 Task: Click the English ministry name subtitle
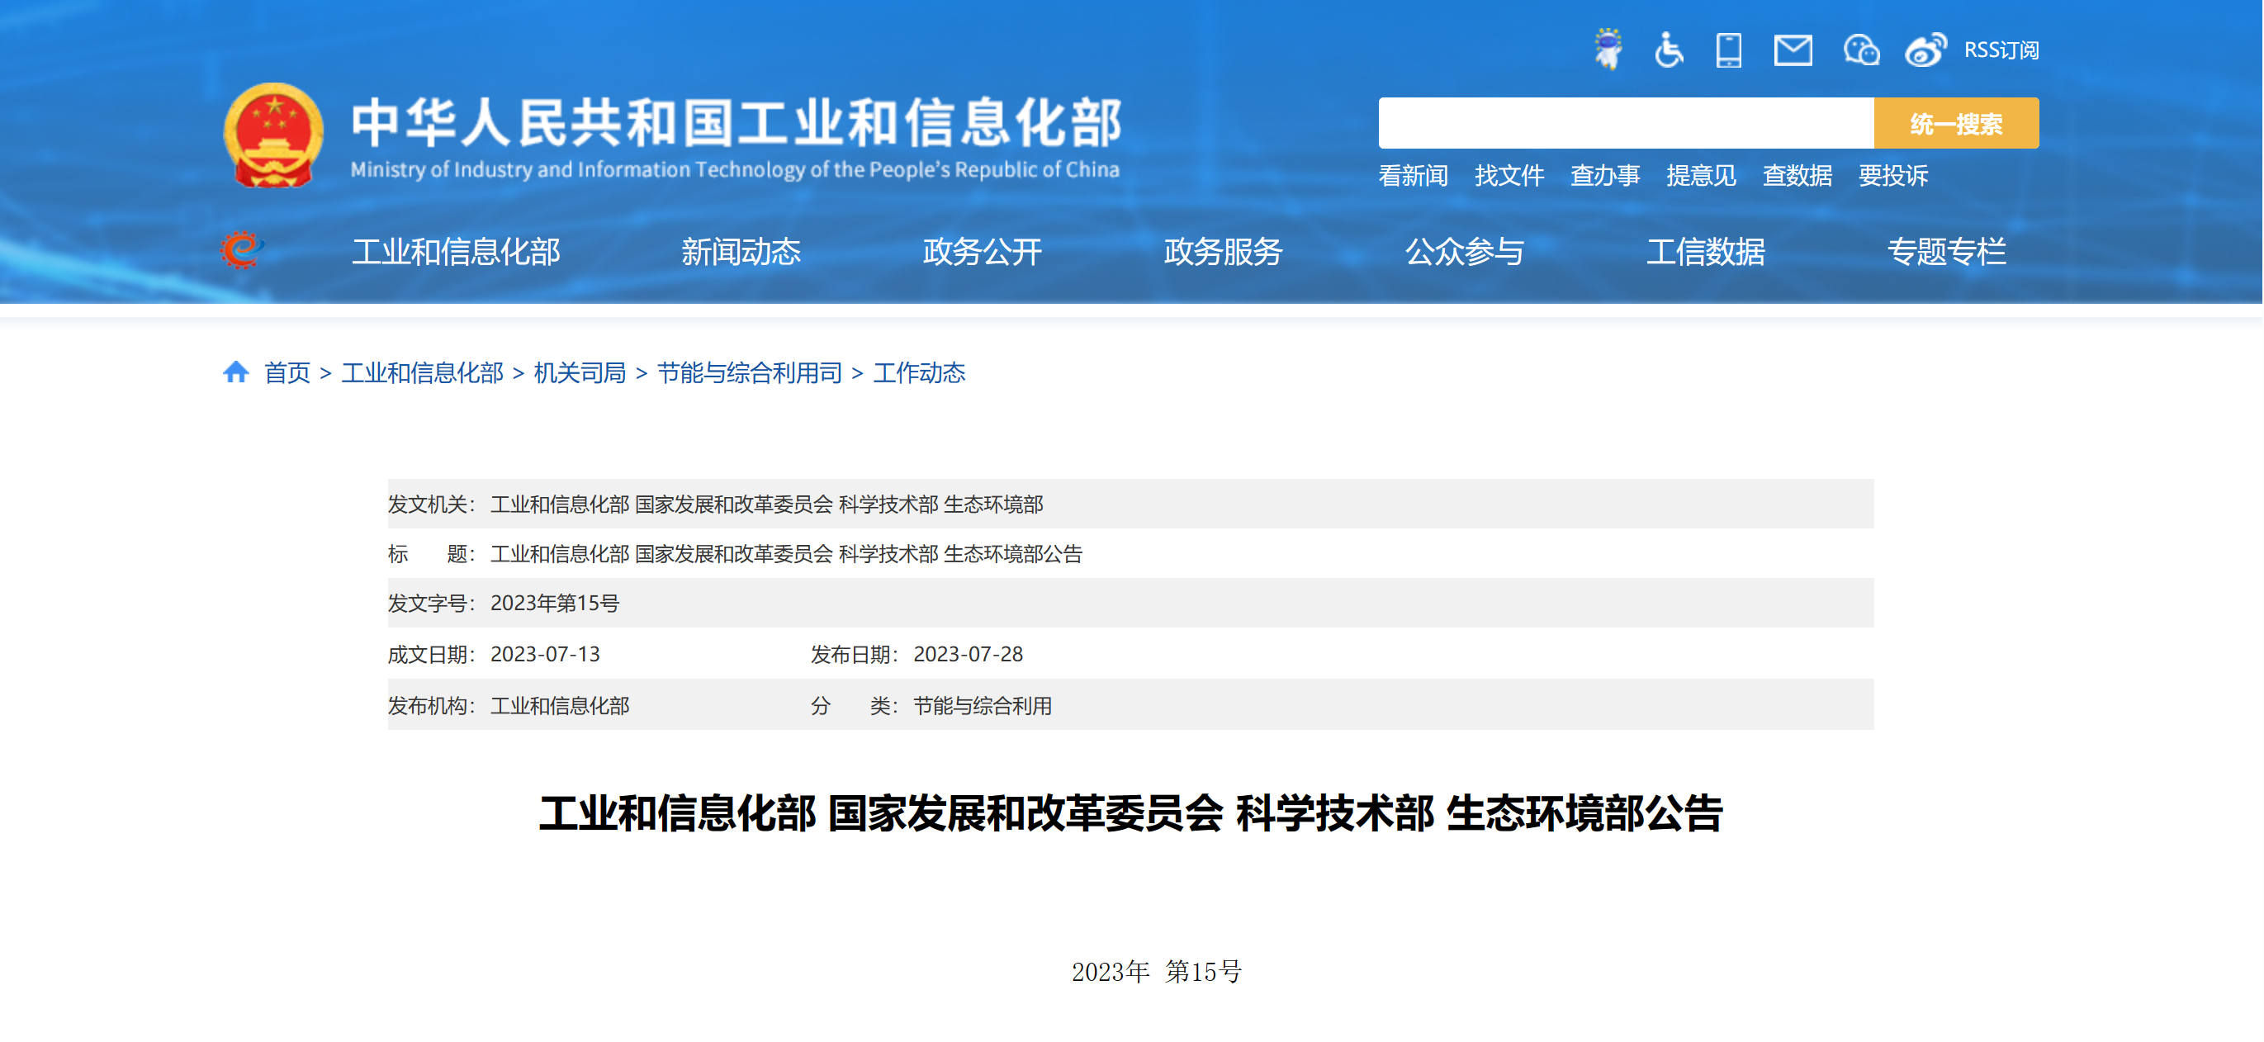click(735, 169)
